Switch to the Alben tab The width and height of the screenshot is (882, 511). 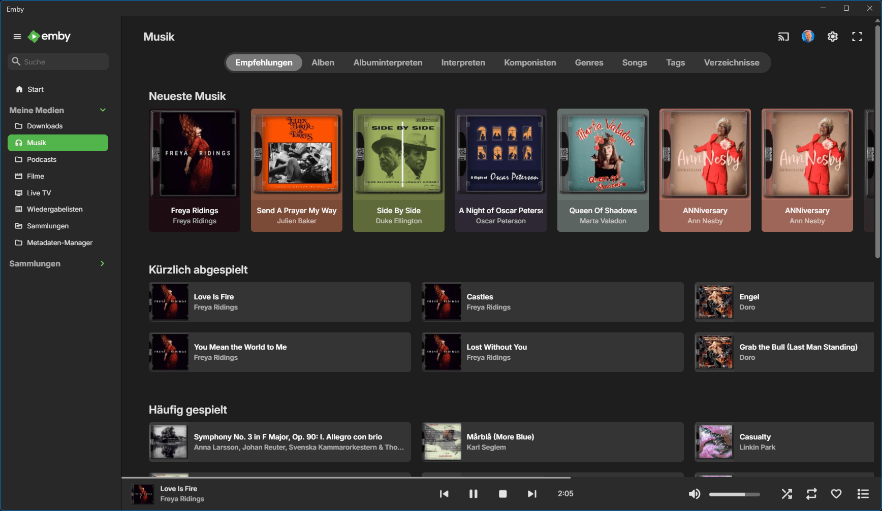pyautogui.click(x=323, y=63)
